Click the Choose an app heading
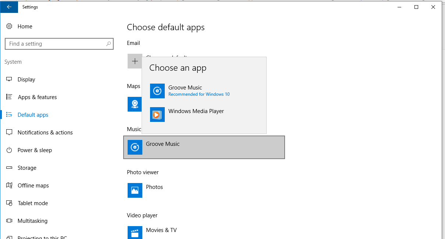445x239 pixels. coord(178,68)
